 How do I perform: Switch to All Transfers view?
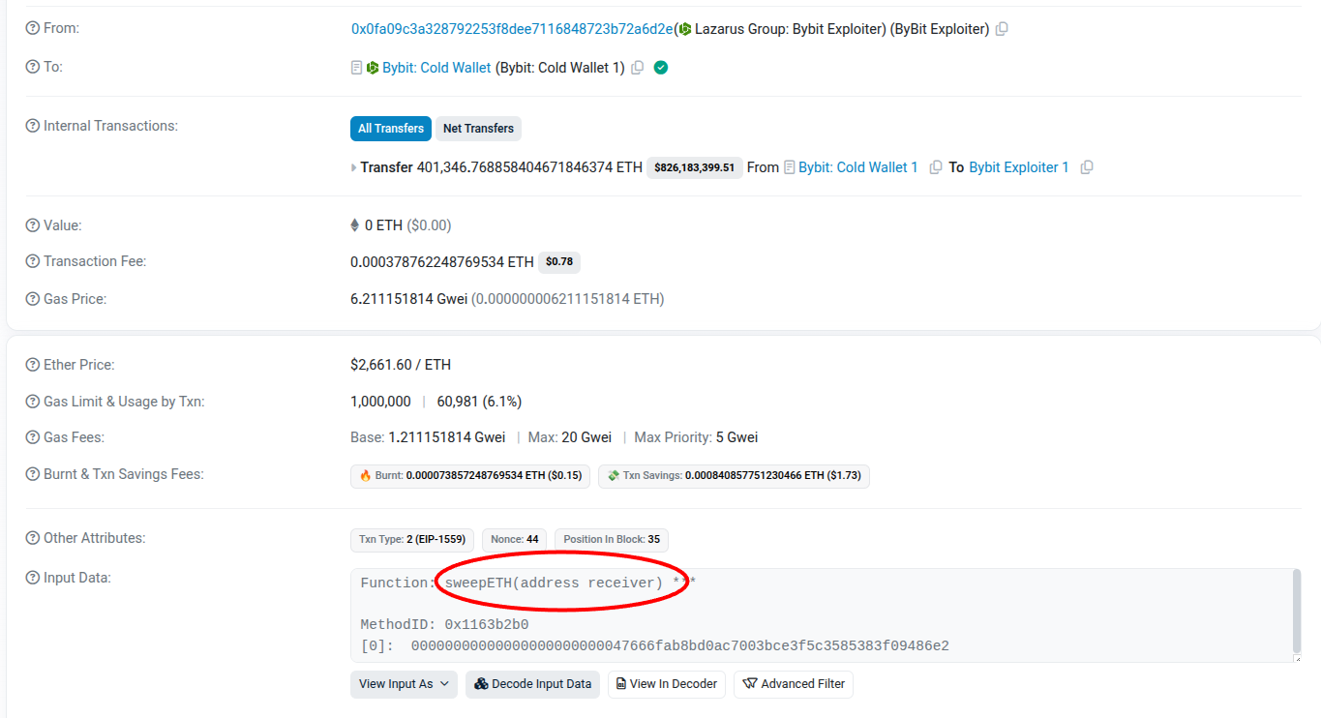coord(390,129)
